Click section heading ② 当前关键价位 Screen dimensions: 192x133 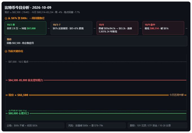click(x=14, y=51)
